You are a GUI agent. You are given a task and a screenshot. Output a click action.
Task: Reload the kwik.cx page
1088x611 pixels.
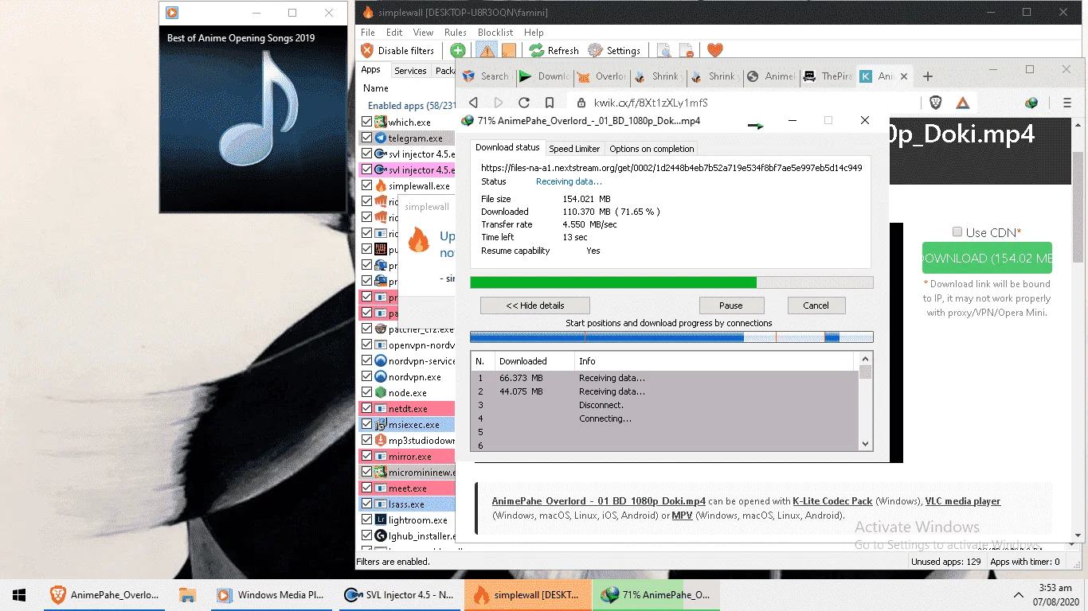tap(524, 103)
